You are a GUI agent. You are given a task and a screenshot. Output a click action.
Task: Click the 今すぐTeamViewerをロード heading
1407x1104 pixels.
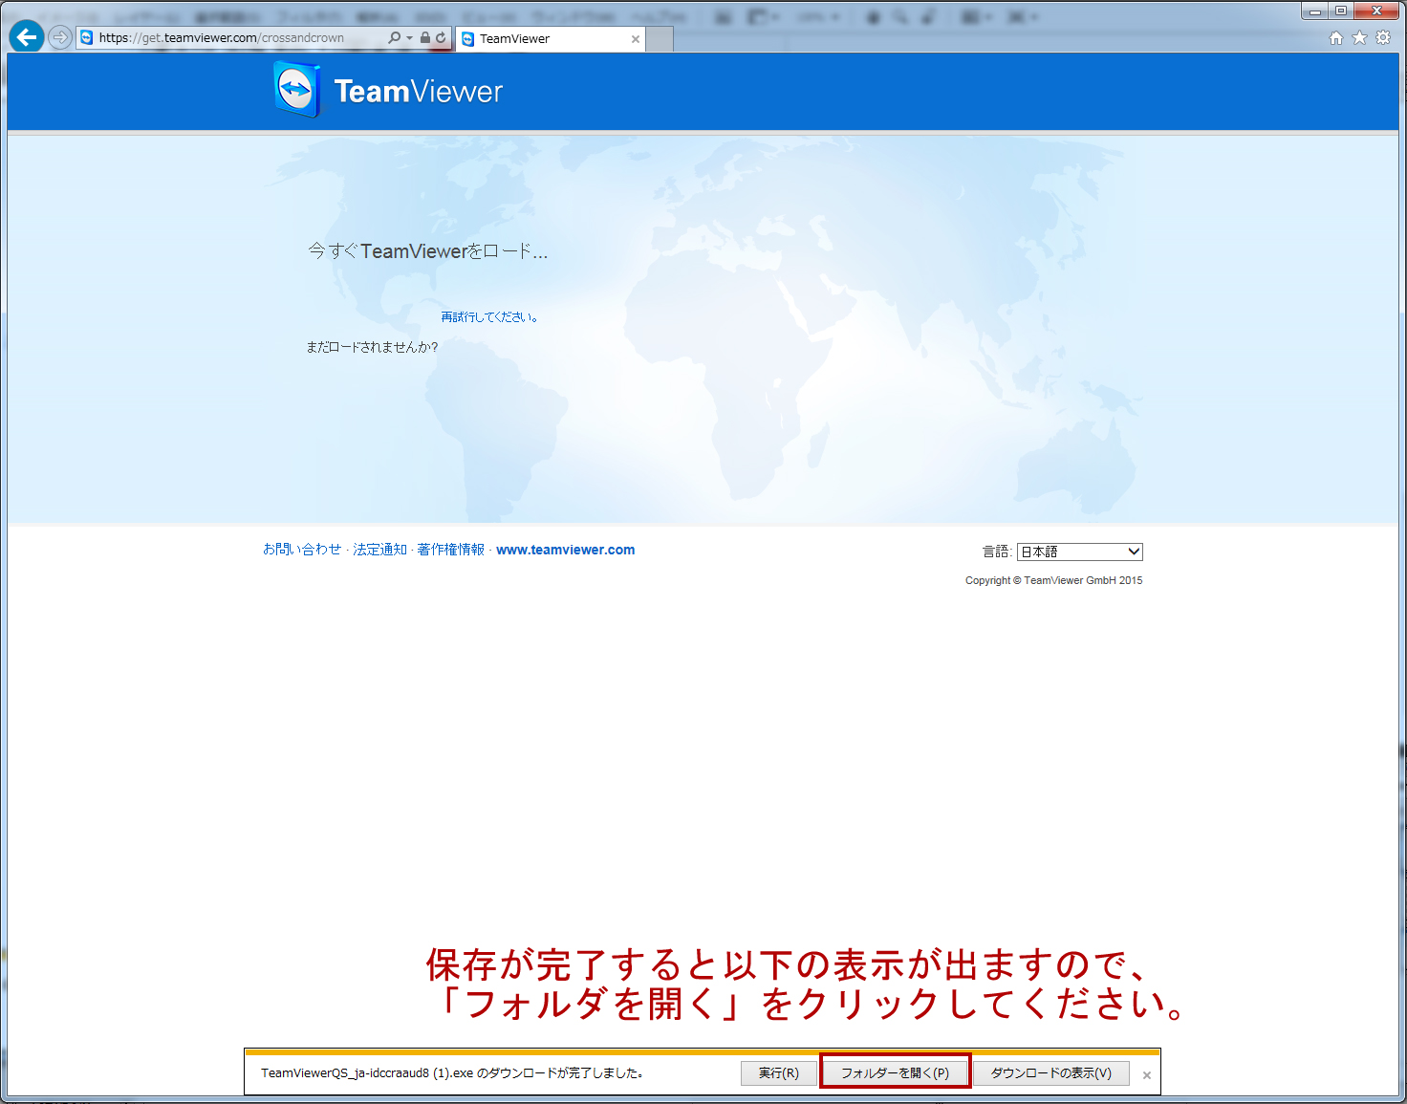click(x=427, y=251)
